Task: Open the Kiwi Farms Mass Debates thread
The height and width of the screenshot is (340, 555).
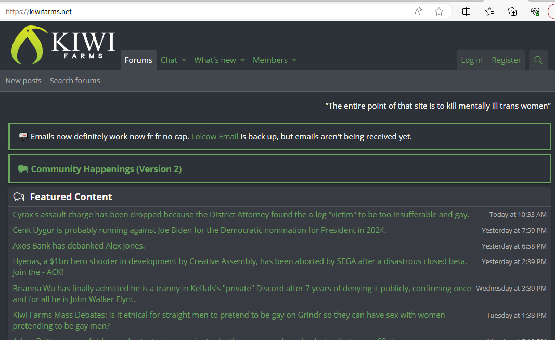Action: tap(229, 320)
